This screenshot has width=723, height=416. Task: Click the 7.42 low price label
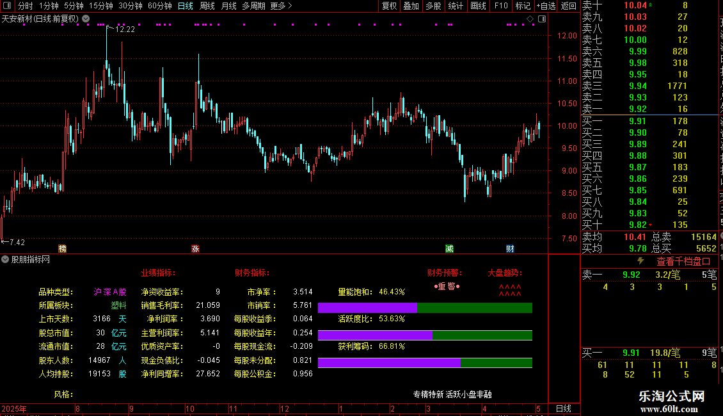click(17, 243)
